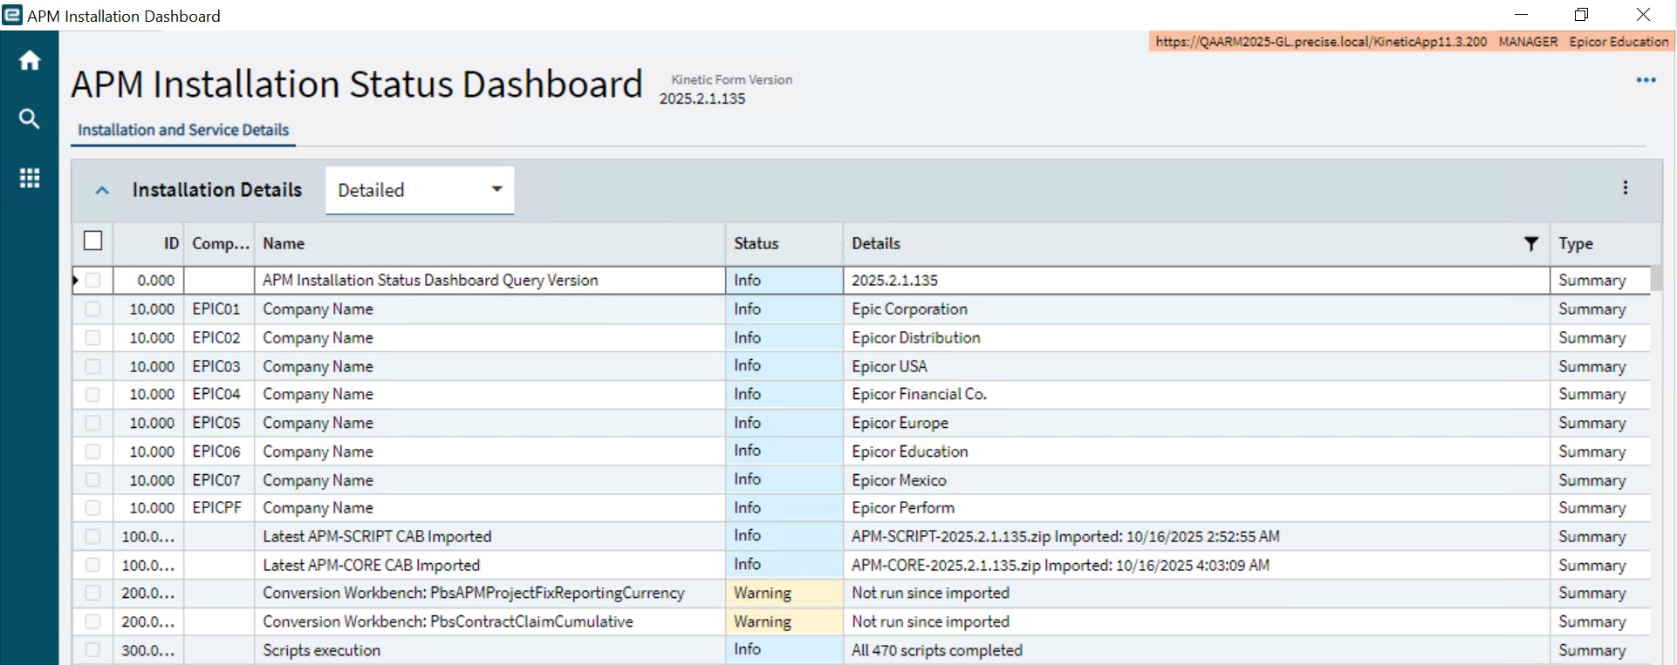1677x665 pixels.
Task: Click 'Conversion Workbench: PbsAPMProjectFixReportingCurrency' cell
Action: [489, 593]
